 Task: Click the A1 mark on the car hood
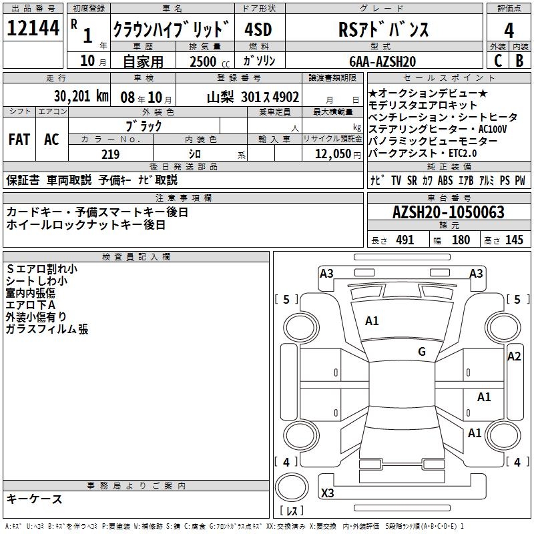click(372, 321)
